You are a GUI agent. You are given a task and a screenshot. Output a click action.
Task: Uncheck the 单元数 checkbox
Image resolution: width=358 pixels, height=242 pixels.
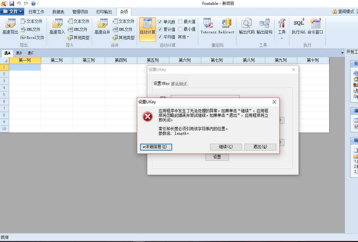click(160, 22)
